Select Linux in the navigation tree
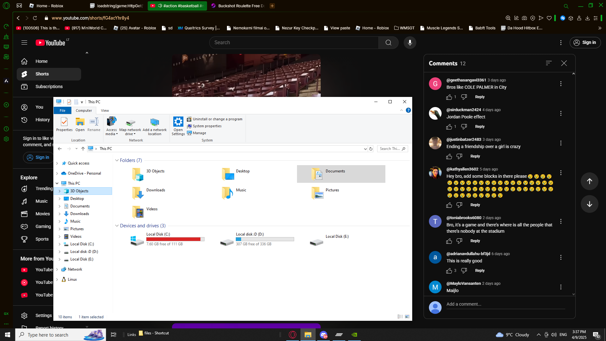 (x=72, y=279)
